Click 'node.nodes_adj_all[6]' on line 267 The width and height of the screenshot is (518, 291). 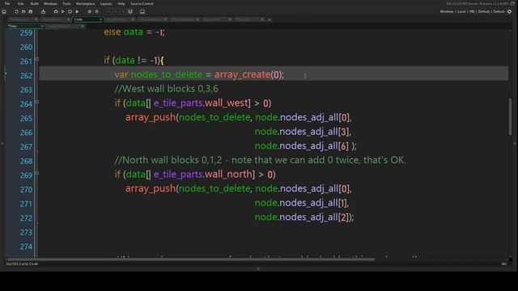tap(302, 145)
